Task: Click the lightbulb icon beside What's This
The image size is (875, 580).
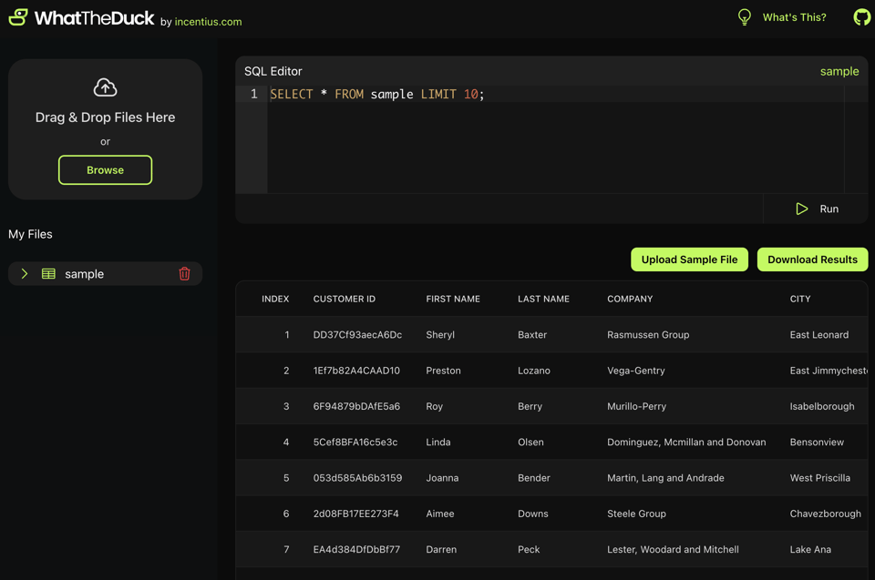Action: point(745,17)
